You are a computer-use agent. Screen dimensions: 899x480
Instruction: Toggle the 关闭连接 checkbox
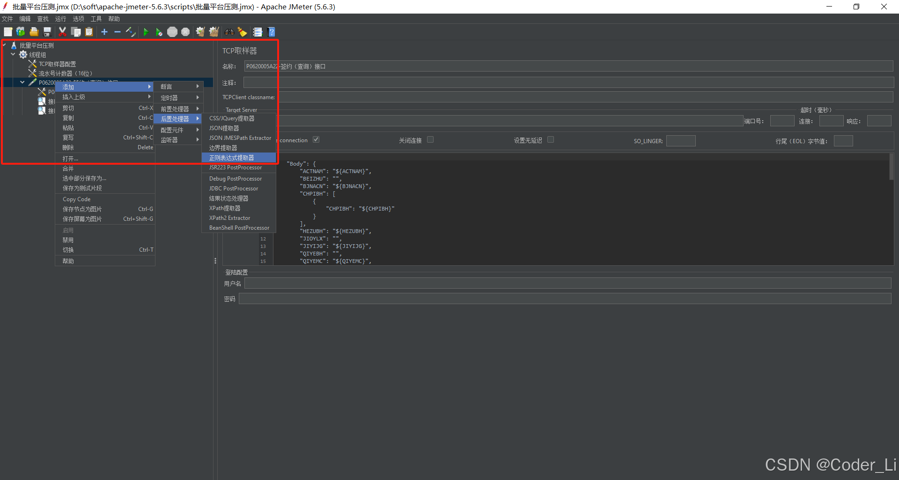430,139
